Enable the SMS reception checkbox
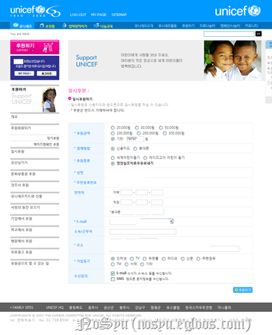The width and height of the screenshot is (272, 335). coord(113,279)
